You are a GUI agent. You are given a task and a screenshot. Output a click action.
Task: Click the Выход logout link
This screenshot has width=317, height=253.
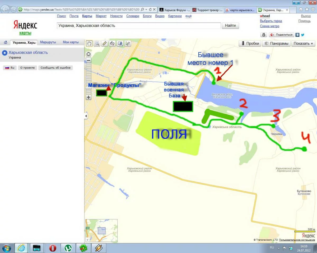[x=306, y=16]
